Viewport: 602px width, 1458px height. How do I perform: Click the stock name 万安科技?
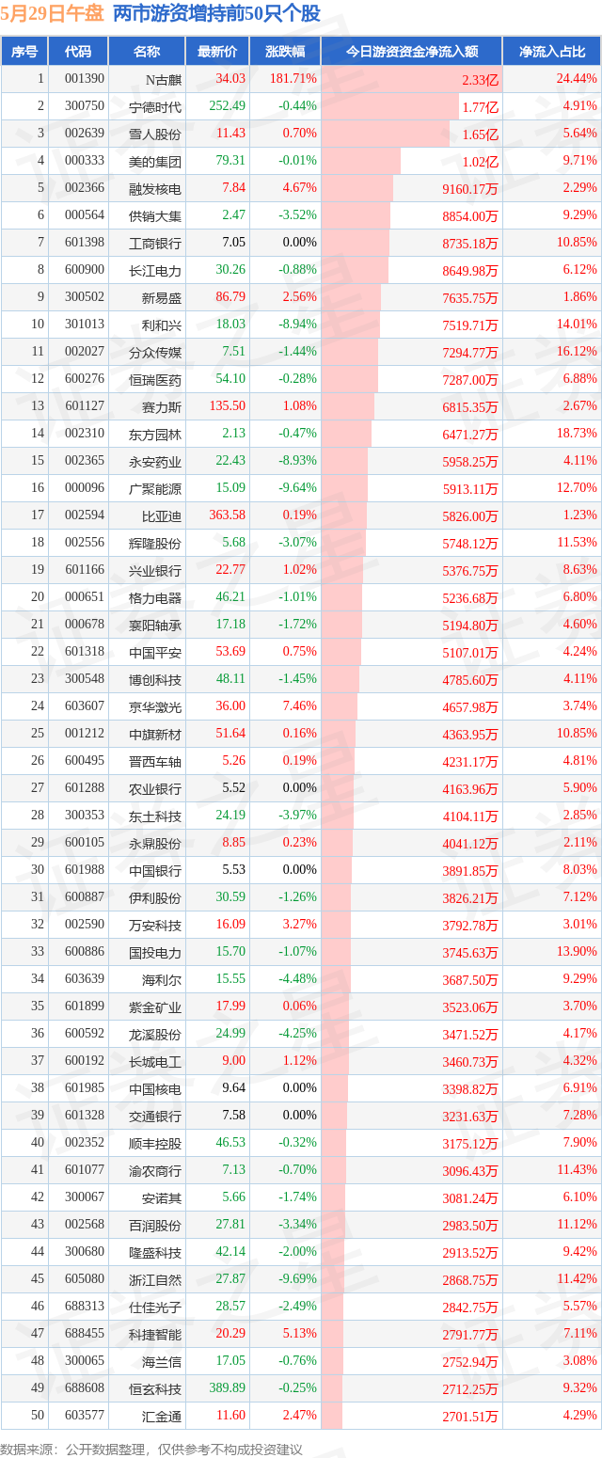click(x=155, y=926)
